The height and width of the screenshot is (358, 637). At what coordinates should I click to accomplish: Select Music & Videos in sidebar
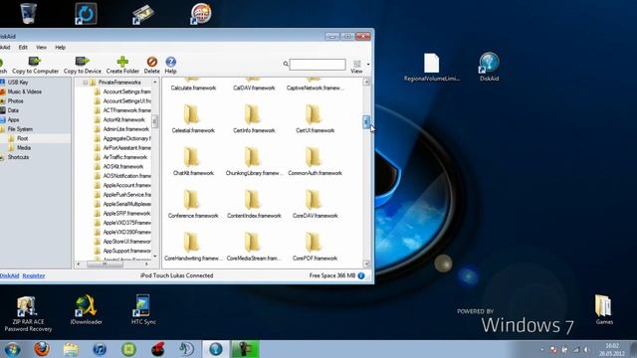(x=24, y=91)
